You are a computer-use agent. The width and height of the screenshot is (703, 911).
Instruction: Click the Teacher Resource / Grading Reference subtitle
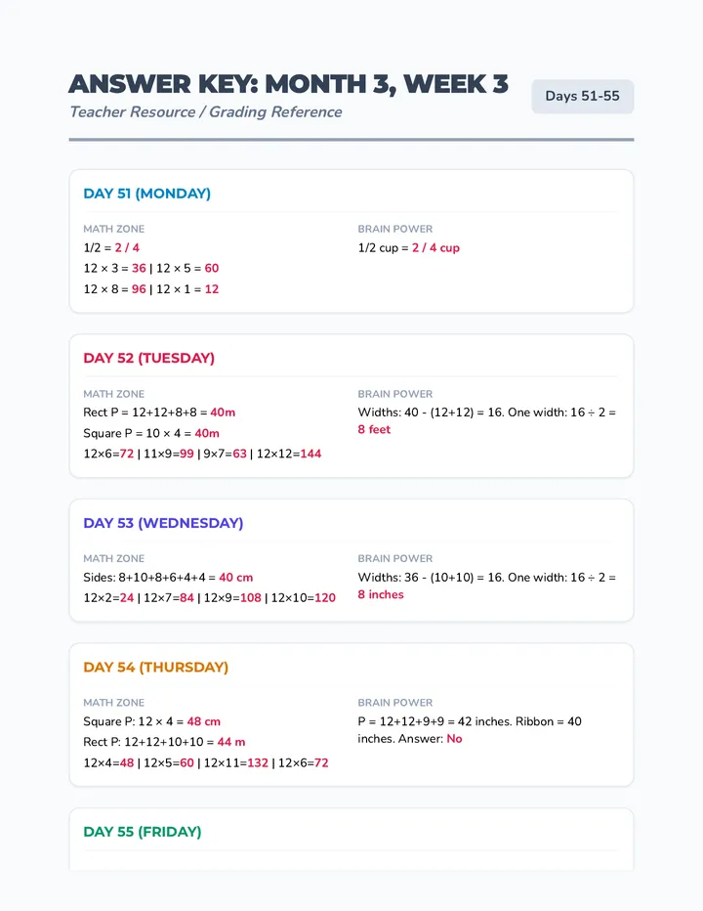(205, 111)
